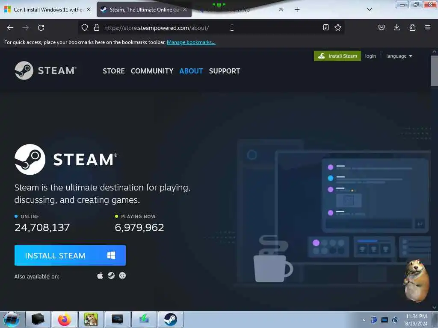Click the ONLINE count 24,708,137
Viewport: 438px width, 328px height.
(x=42, y=228)
